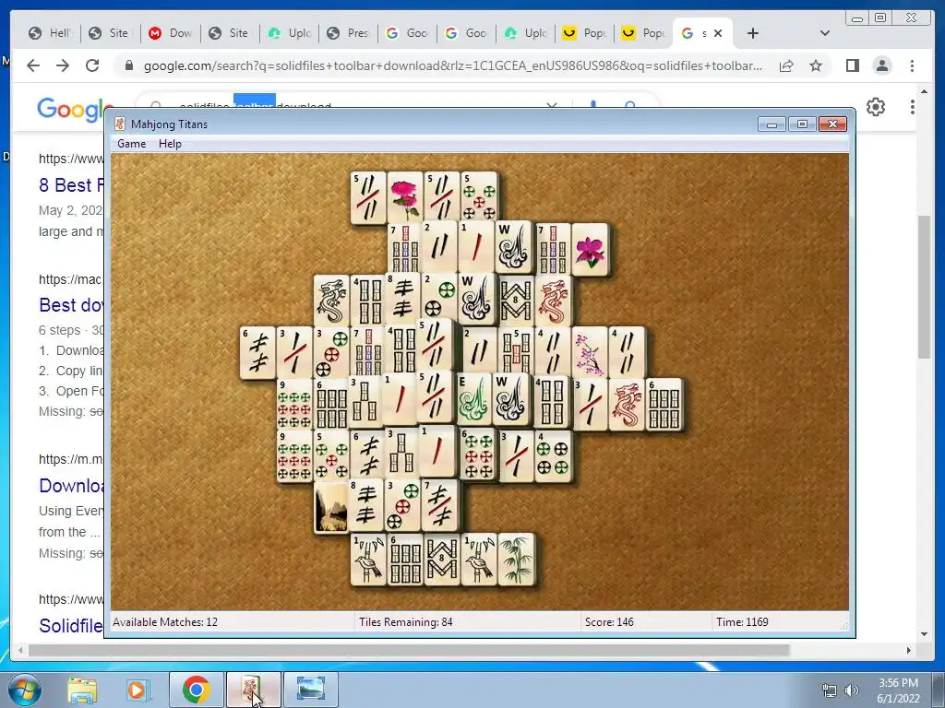This screenshot has height=708, width=945.
Task: Select the green bamboo plant tile
Action: point(516,559)
